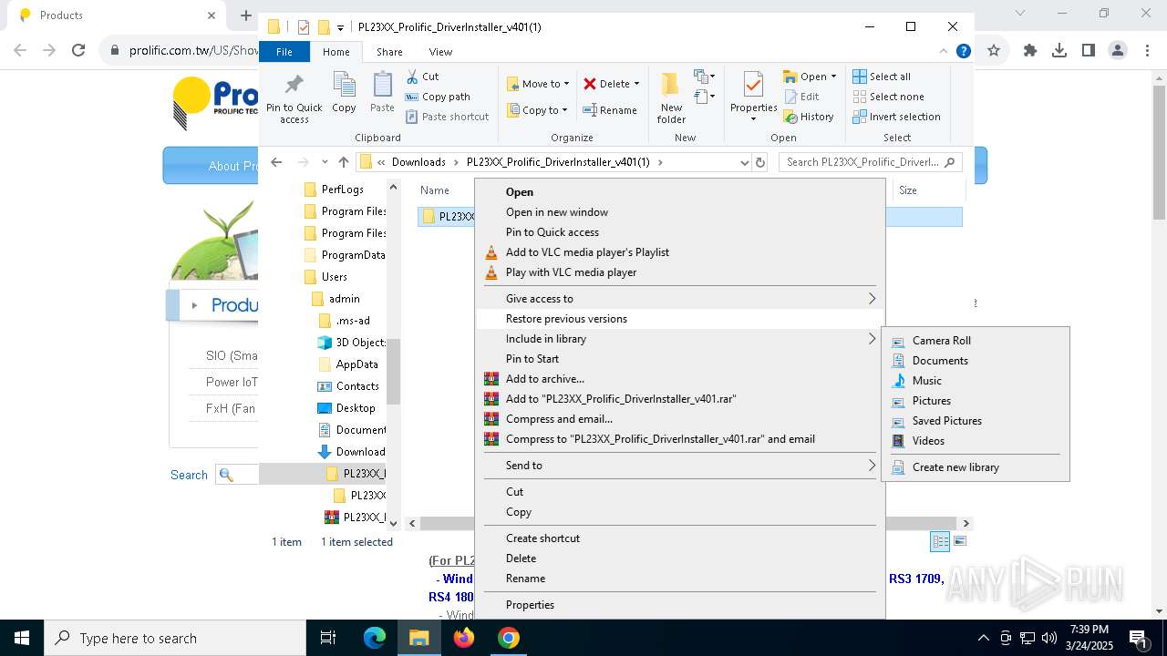This screenshot has height=656, width=1167.
Task: Click the Rename button in Organize group
Action: (610, 110)
